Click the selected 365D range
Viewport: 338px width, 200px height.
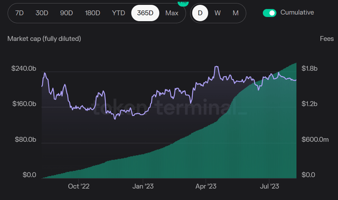tap(145, 13)
